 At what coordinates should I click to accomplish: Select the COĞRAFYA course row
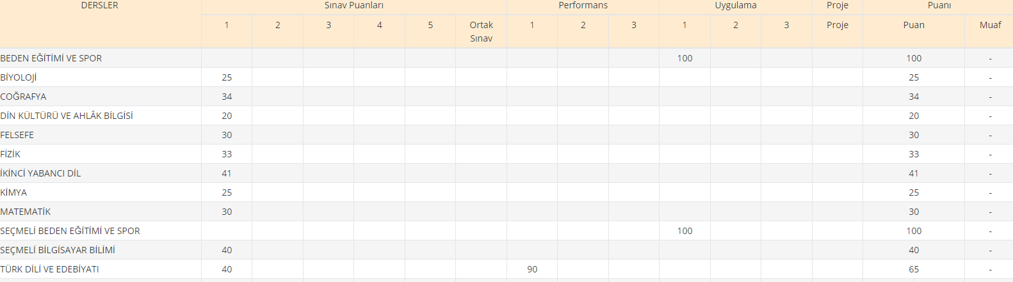click(x=506, y=97)
